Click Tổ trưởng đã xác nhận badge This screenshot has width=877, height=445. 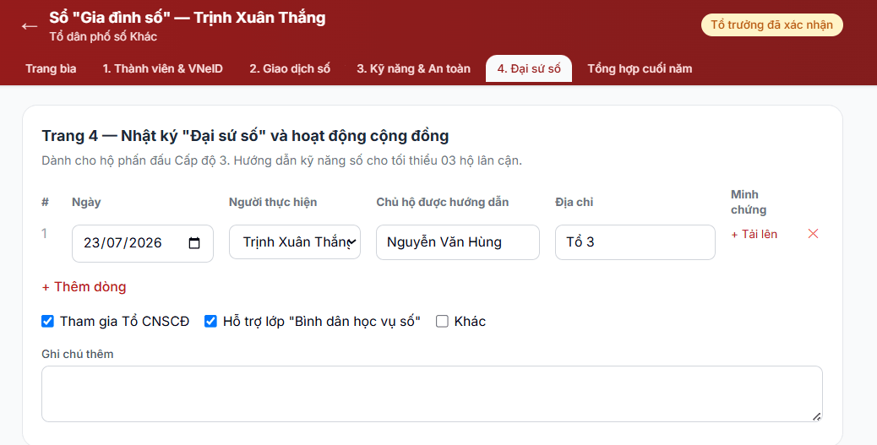[x=772, y=25]
